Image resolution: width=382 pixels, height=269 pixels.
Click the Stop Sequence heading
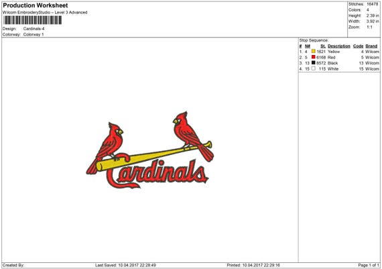[x=314, y=40]
